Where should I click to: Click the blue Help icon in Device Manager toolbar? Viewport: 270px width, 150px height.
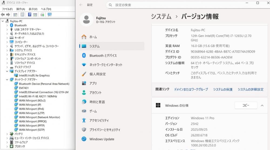coord(29,15)
